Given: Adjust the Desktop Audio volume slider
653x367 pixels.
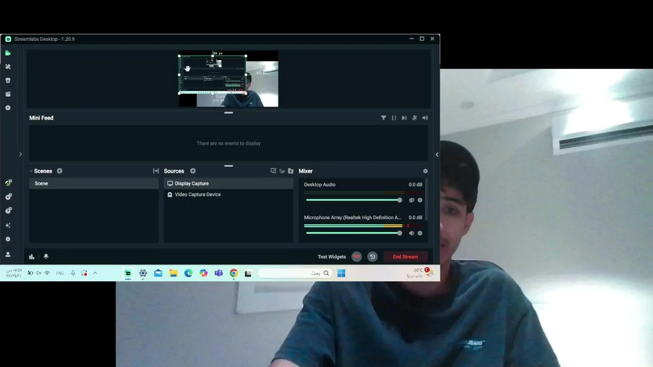Looking at the screenshot, I should click(x=353, y=200).
